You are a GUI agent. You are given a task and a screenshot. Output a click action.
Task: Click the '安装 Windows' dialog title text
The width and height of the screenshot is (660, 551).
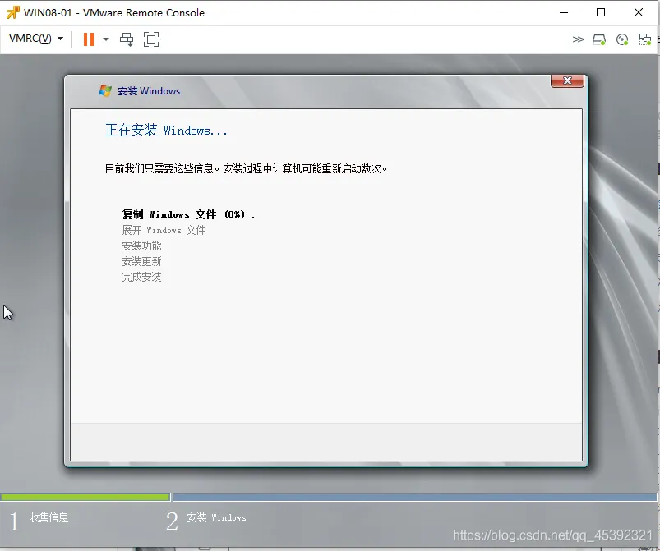click(x=149, y=91)
